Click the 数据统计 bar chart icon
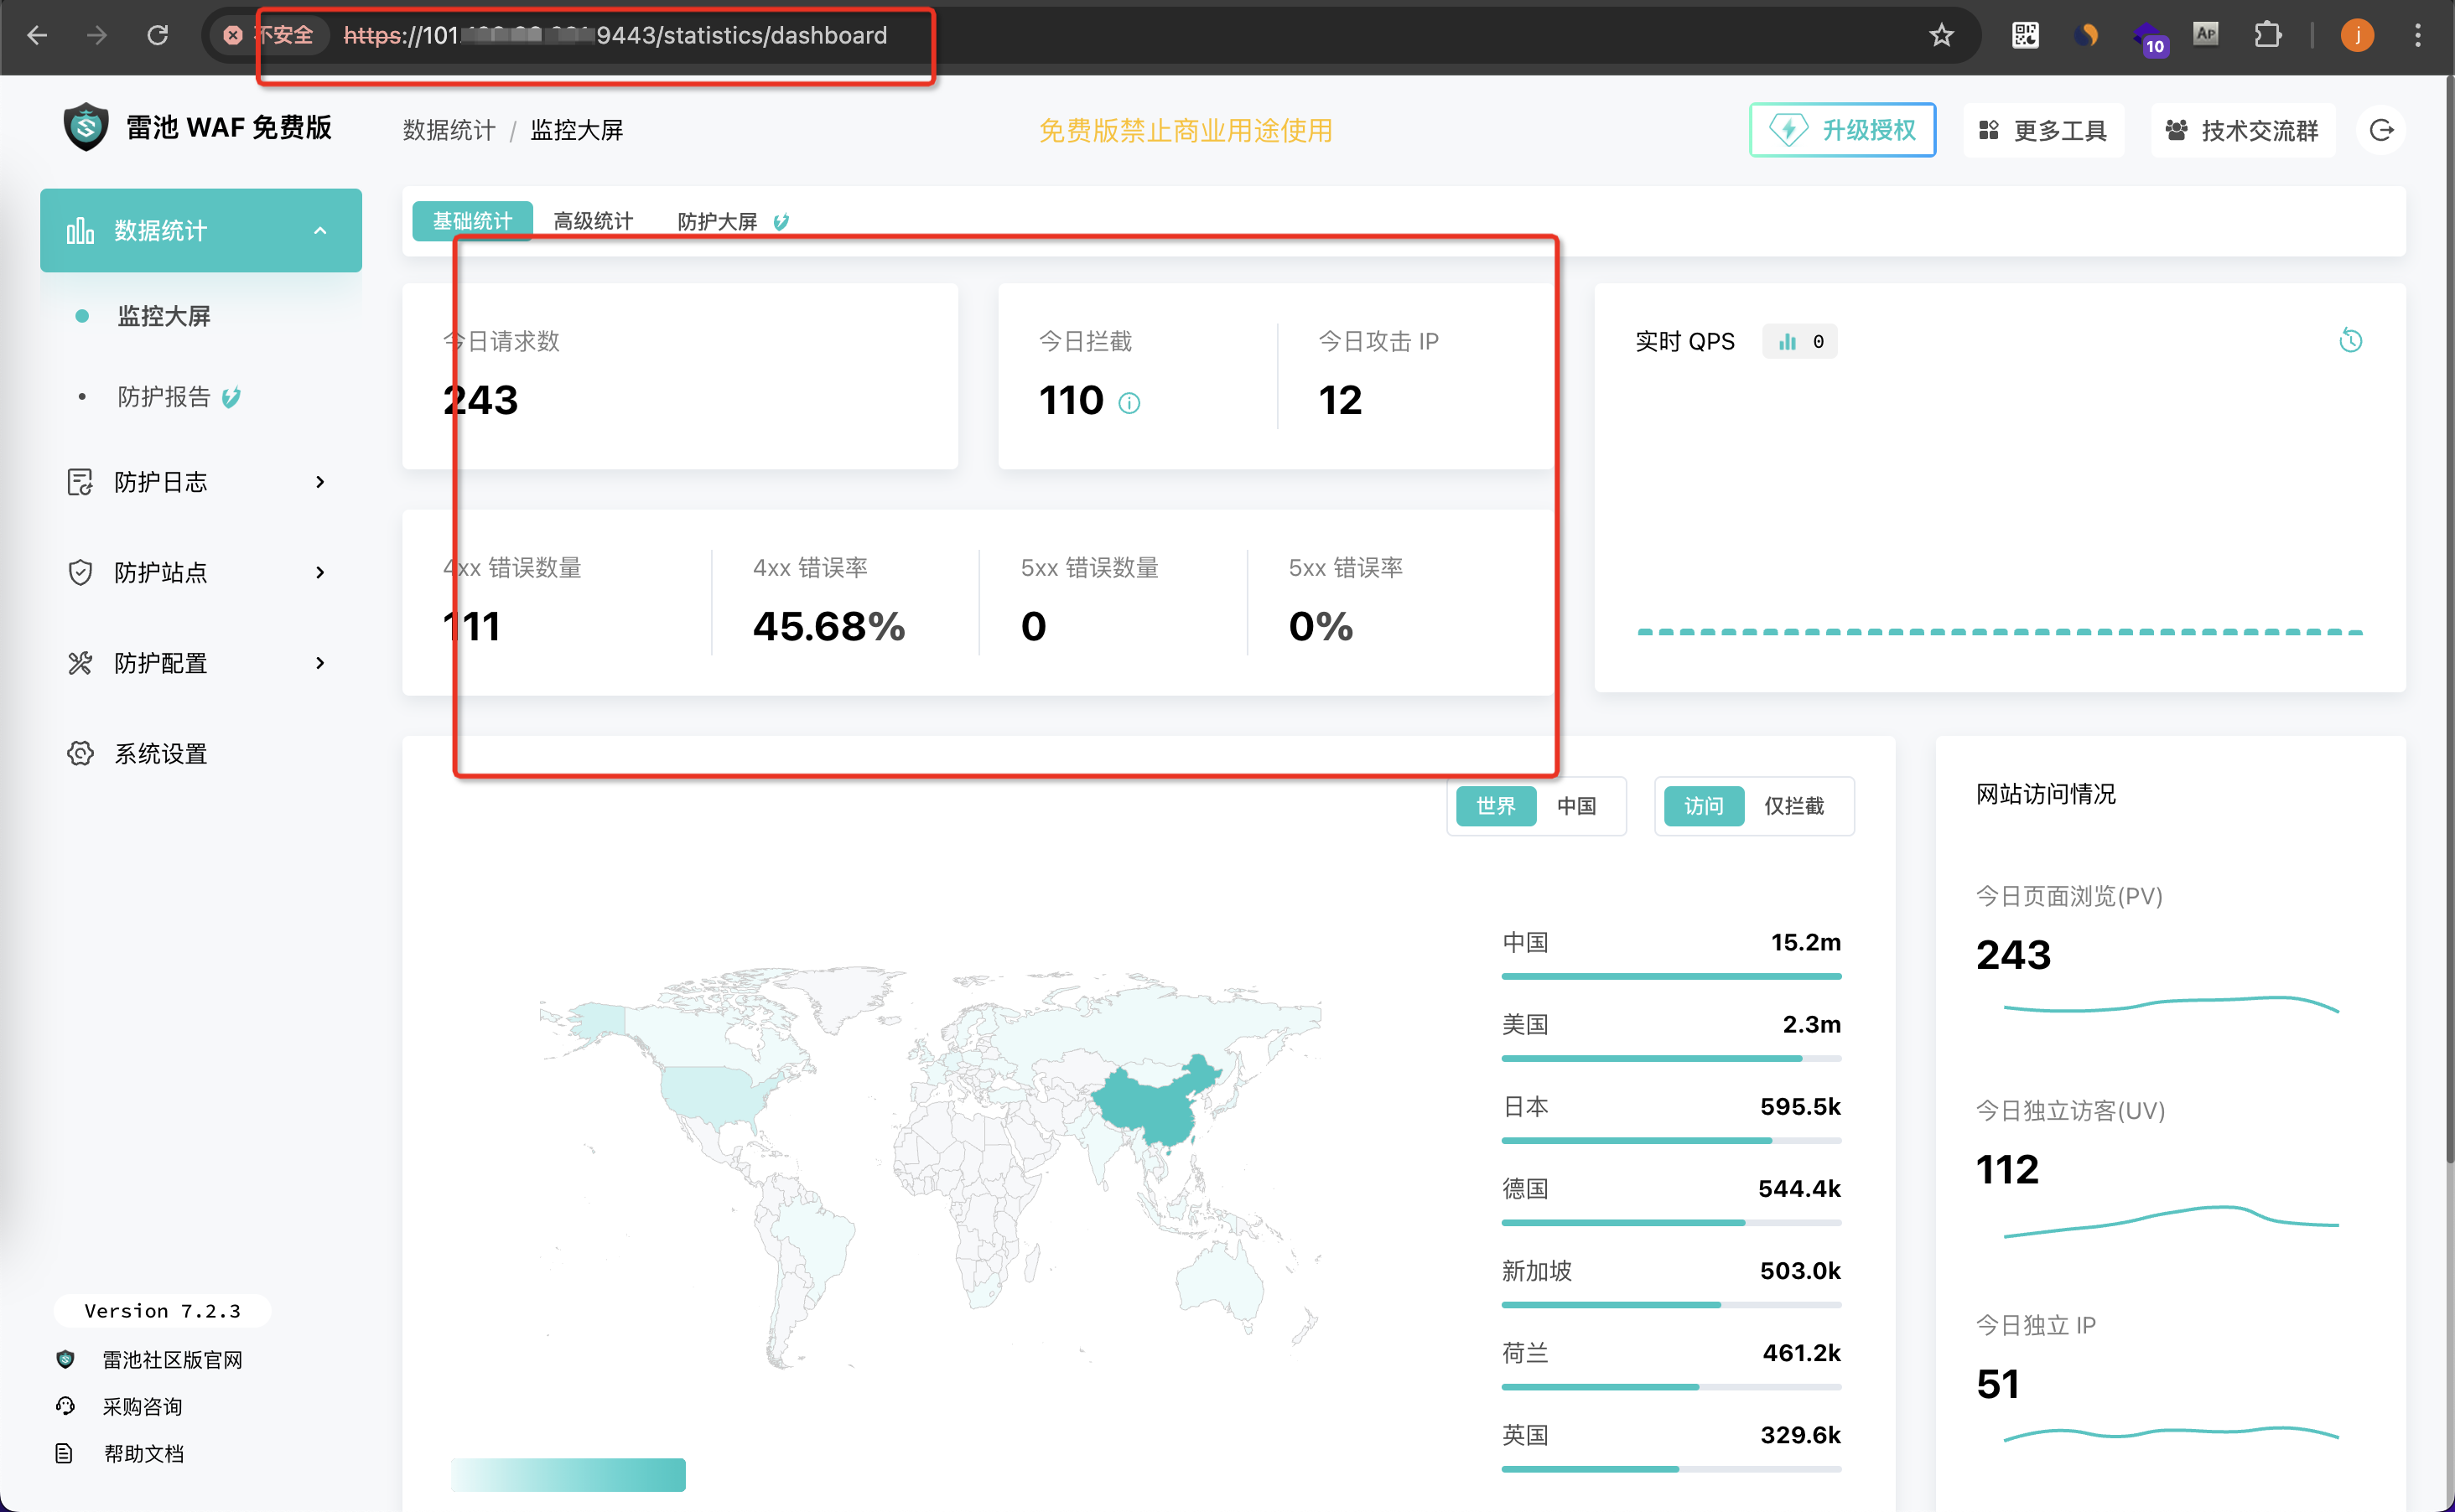This screenshot has height=1512, width=2455. [80, 231]
